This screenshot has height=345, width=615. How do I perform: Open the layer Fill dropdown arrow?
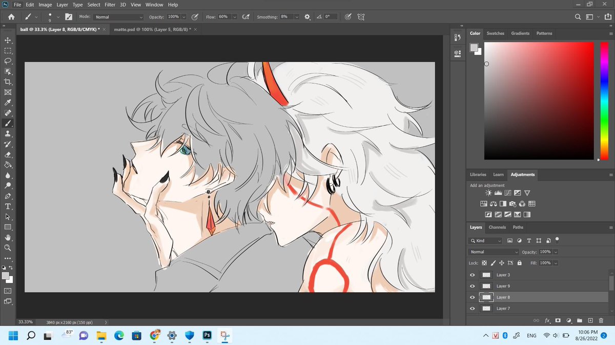(556, 263)
